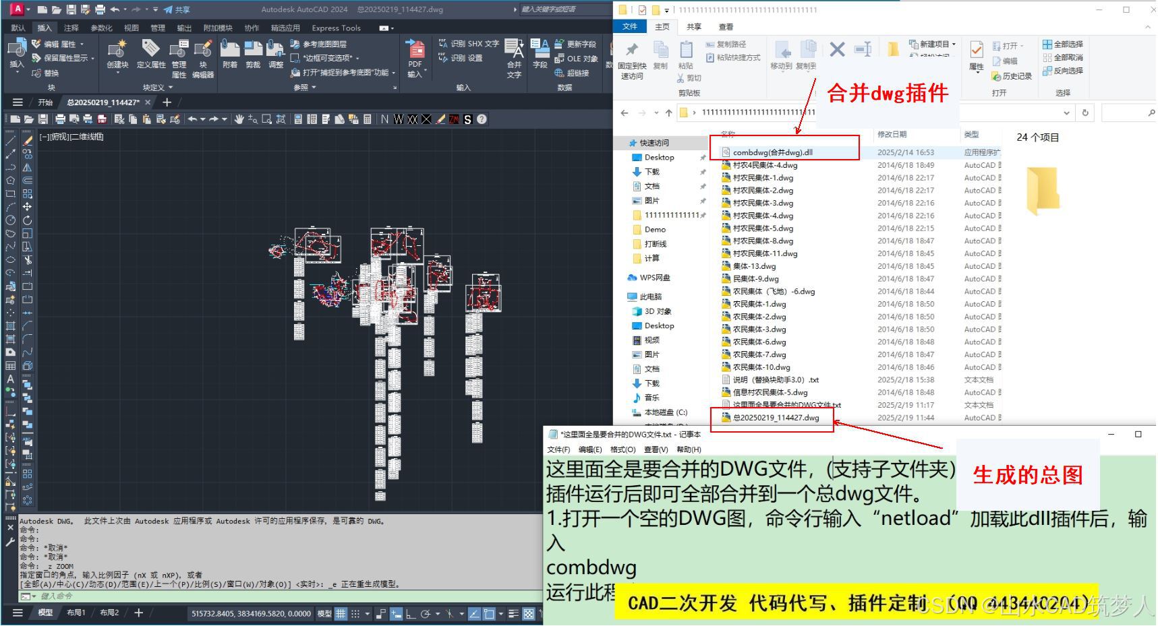The image size is (1158, 626).
Task: Switch to the Annotate (注释) ribbon tab
Action: [71, 28]
